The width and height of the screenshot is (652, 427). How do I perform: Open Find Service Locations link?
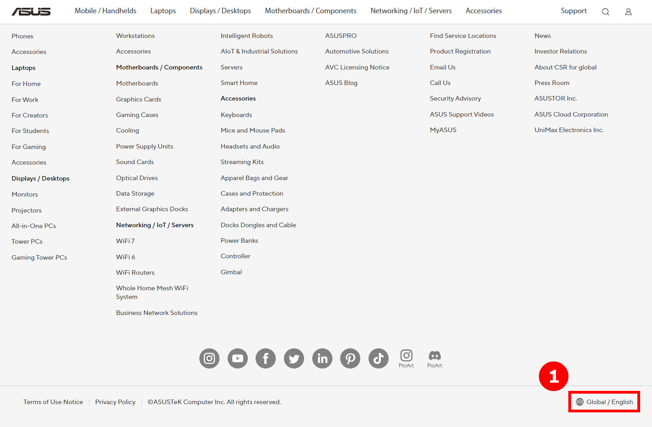(x=463, y=36)
